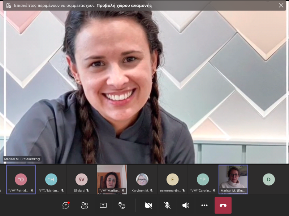Click Προβολή χώρου αναμονής link
This screenshot has width=289, height=216.
pos(124,5)
